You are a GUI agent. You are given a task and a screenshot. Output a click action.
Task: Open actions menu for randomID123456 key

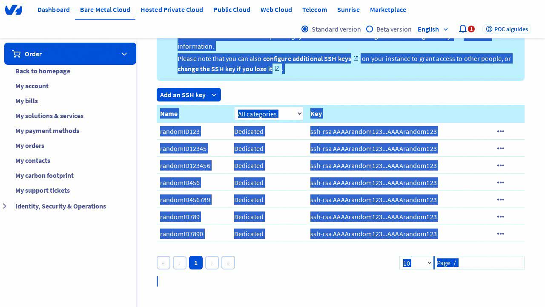[500, 165]
